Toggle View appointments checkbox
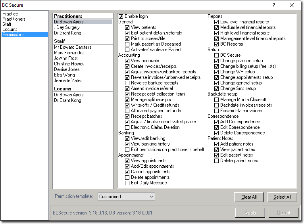This screenshot has width=304, height=224. 127,161
